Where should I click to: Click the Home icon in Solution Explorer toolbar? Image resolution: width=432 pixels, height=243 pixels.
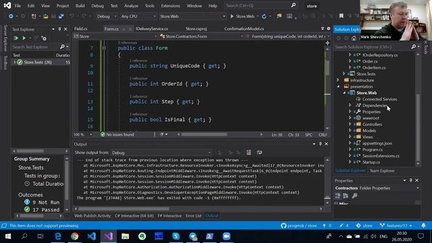[354, 38]
